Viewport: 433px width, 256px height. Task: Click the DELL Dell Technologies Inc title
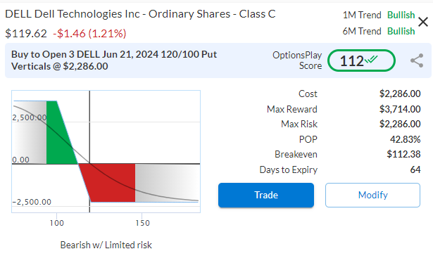tap(140, 14)
